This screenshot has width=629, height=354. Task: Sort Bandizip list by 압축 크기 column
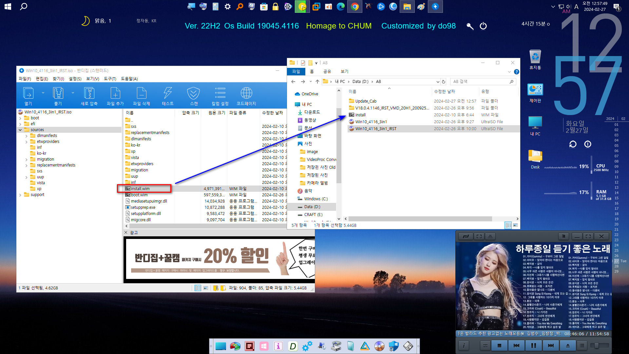[x=190, y=112]
